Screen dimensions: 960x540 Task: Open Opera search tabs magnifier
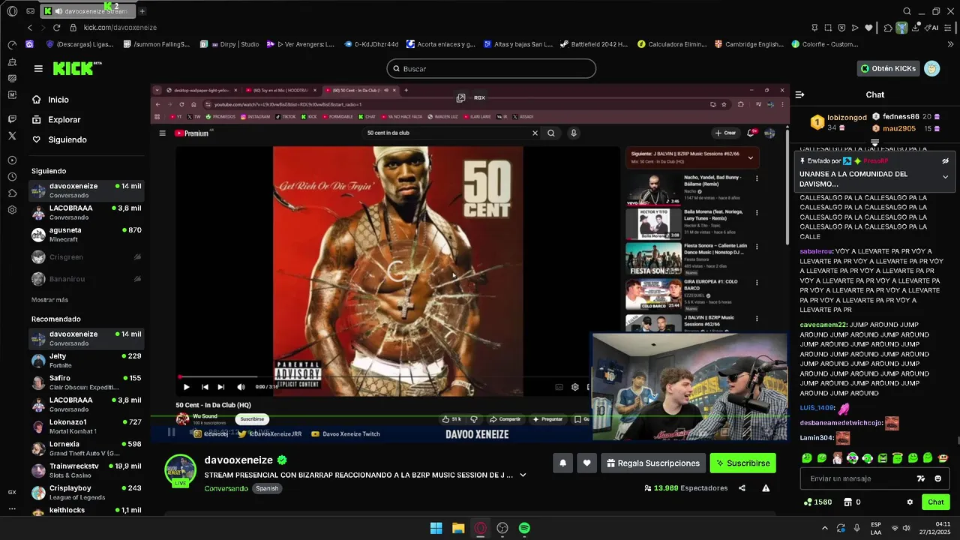907,11
